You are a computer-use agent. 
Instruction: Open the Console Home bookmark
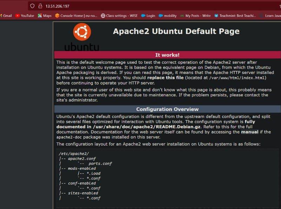[76, 16]
